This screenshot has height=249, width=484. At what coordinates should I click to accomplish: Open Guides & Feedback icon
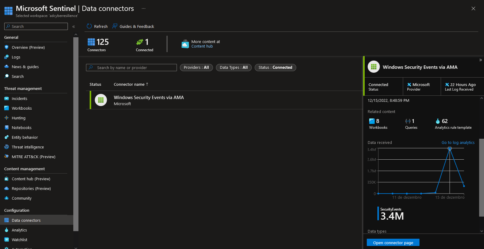(x=115, y=26)
